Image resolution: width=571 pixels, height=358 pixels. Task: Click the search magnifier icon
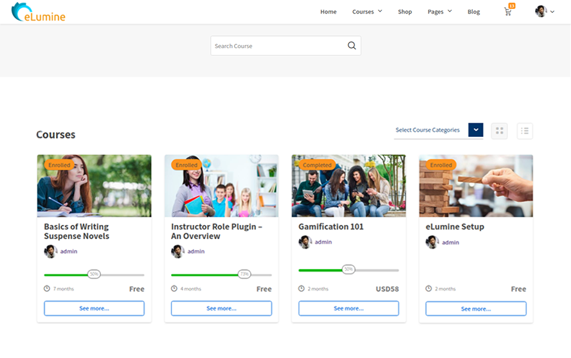(x=352, y=46)
